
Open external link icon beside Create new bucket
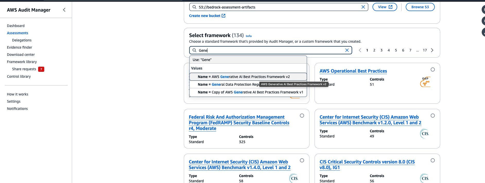tap(223, 16)
